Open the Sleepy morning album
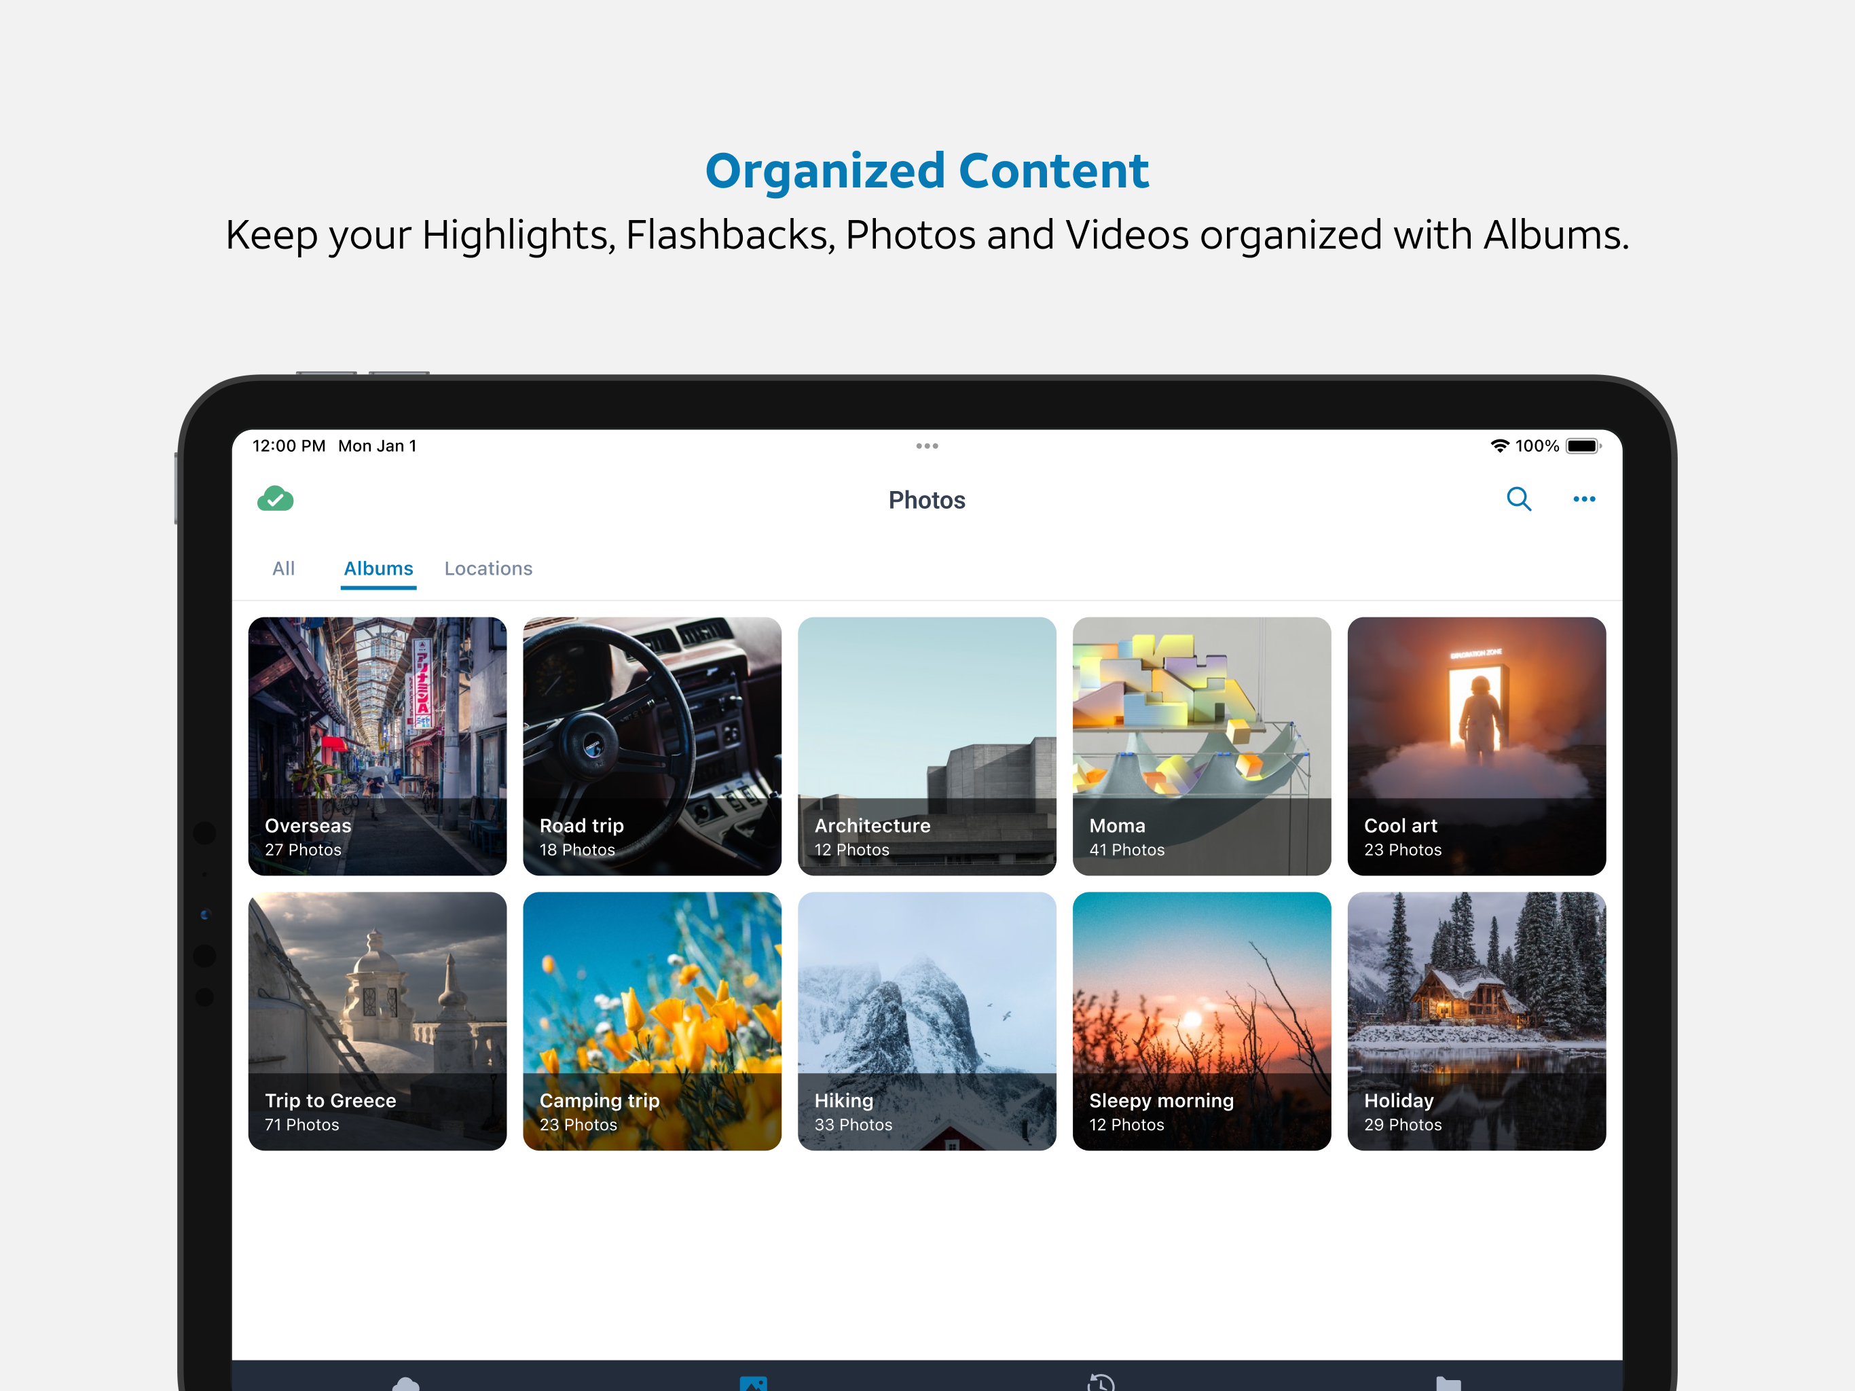Image resolution: width=1855 pixels, height=1391 pixels. tap(1201, 1020)
